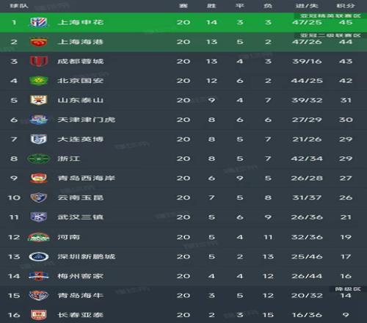
Task: Open the Chengdu Rongcheng club badge
Action: pyautogui.click(x=38, y=61)
